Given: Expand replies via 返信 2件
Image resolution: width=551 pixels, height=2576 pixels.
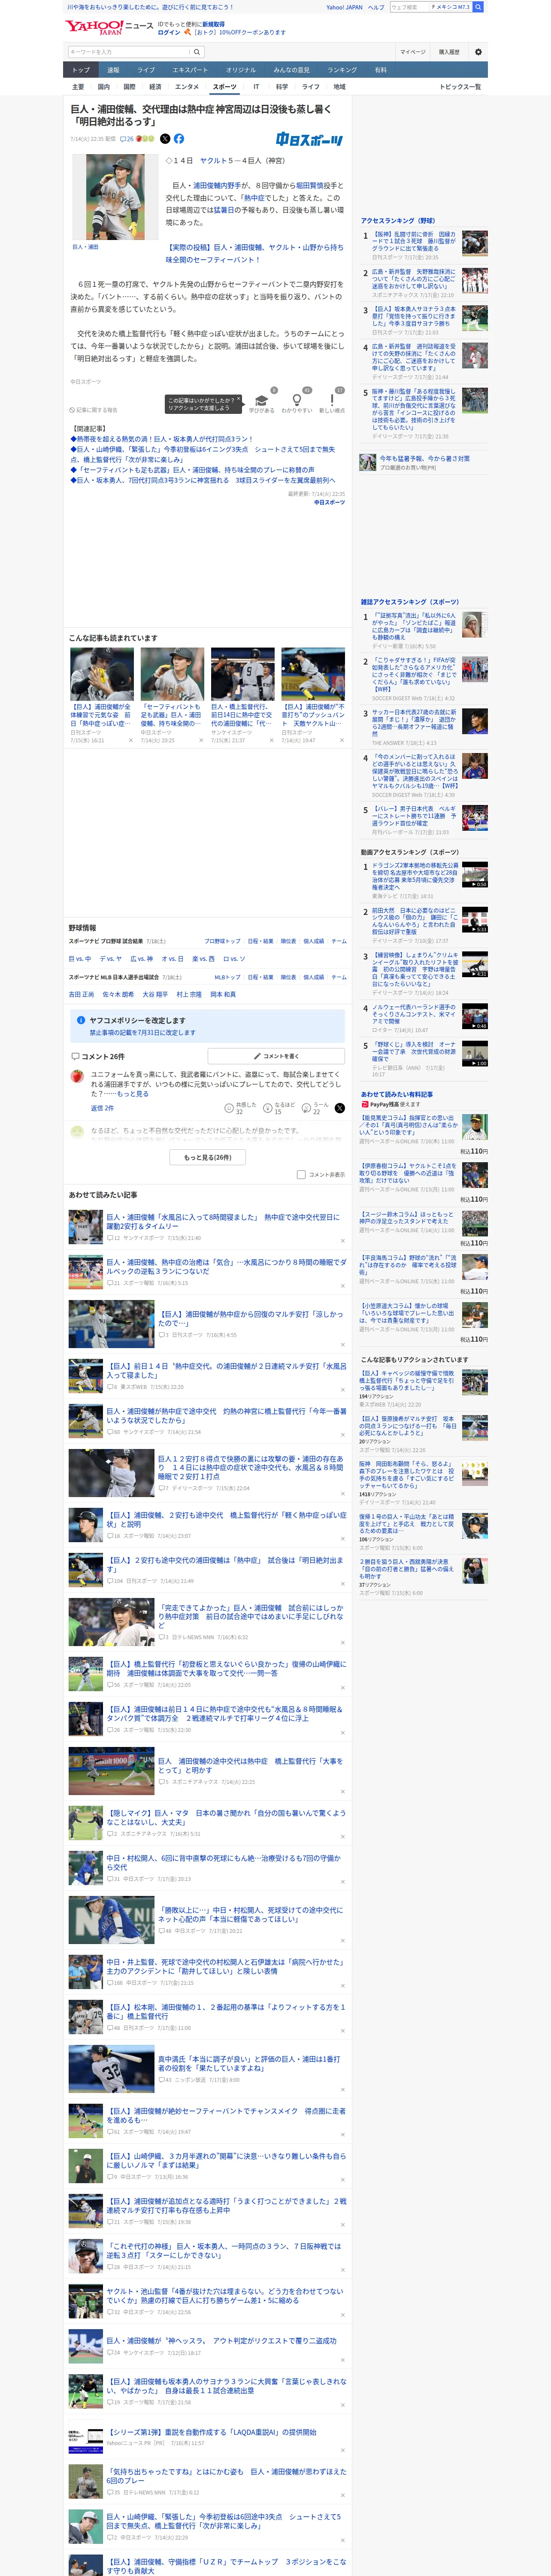Looking at the screenshot, I should pos(102,1108).
